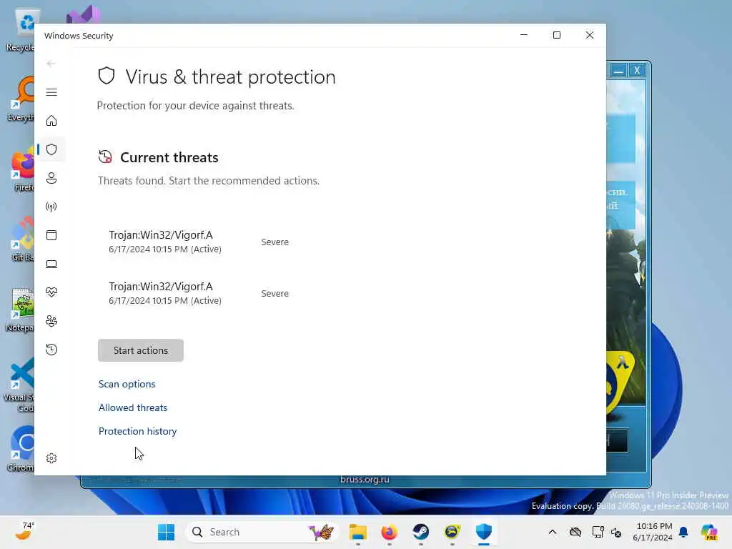Open the Device security laptop icon
732x549 pixels.
[x=51, y=264]
